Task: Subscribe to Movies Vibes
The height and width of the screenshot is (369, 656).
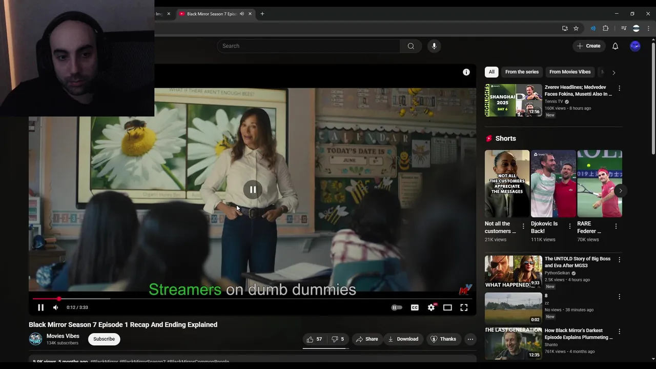Action: click(104, 339)
